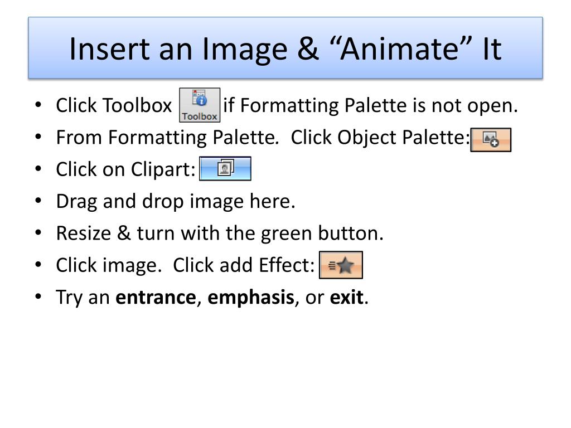Click the add Effect star icon
Screen dimensions: 571x428
(x=341, y=265)
